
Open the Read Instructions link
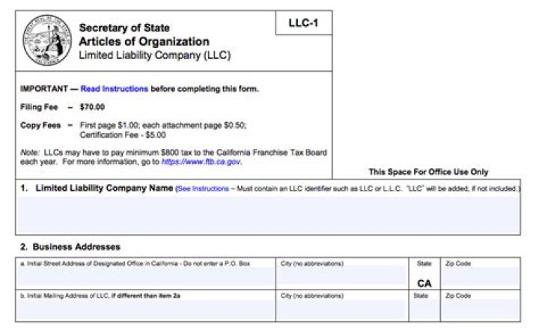pyautogui.click(x=115, y=89)
